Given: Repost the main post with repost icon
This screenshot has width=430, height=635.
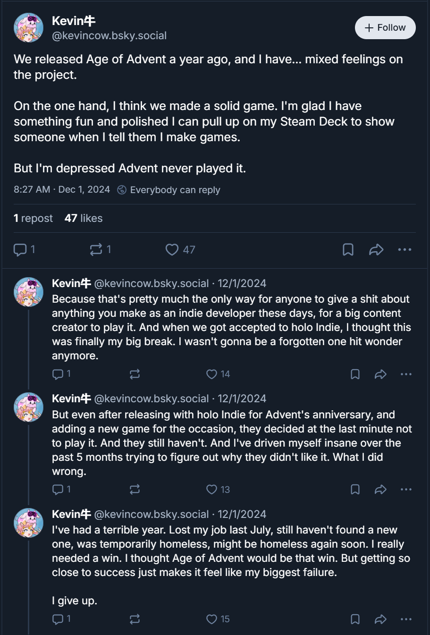Looking at the screenshot, I should [101, 249].
